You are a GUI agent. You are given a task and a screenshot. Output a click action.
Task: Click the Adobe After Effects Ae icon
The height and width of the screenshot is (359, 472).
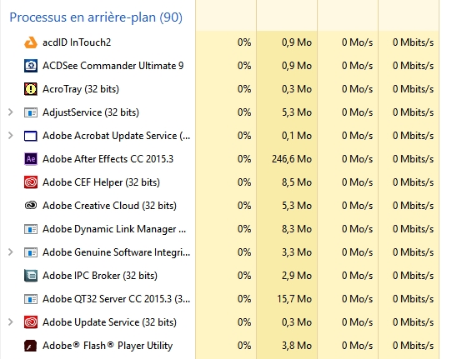click(31, 159)
